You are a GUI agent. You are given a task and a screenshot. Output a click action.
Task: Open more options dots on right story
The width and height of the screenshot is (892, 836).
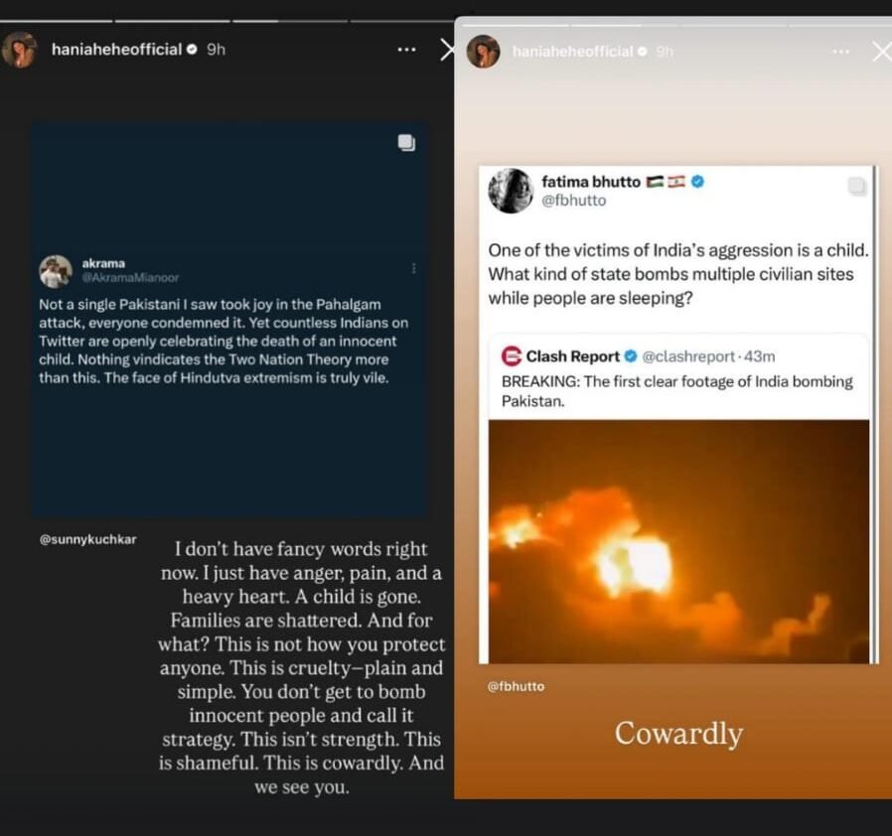pyautogui.click(x=840, y=52)
